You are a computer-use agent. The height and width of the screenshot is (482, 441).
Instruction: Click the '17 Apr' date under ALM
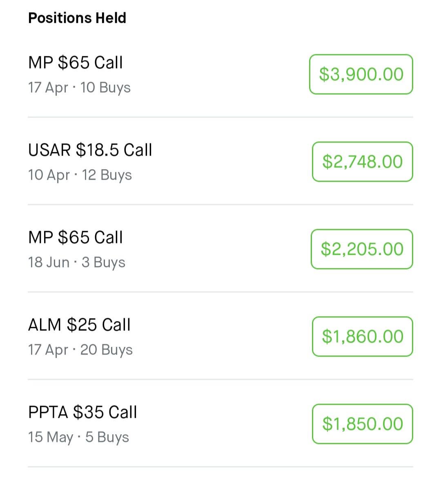point(48,350)
